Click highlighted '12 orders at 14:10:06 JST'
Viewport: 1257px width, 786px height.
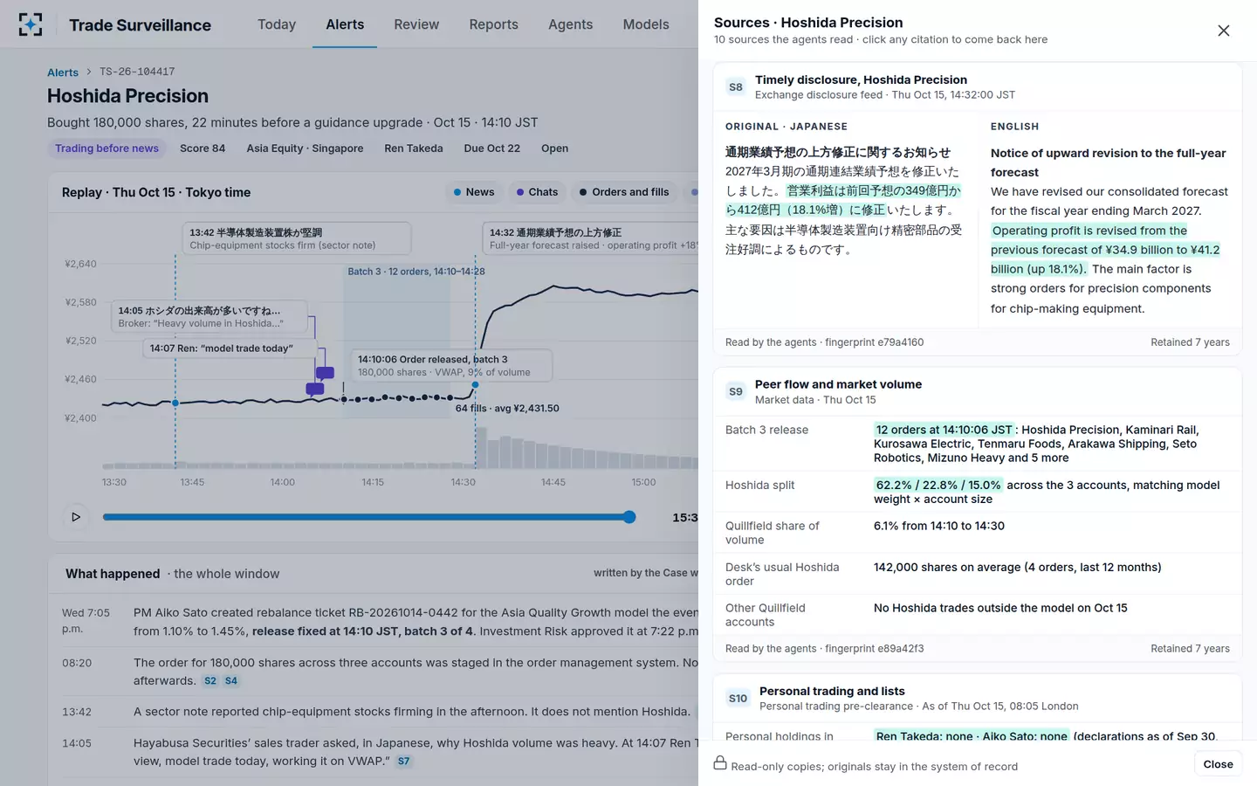pyautogui.click(x=944, y=430)
